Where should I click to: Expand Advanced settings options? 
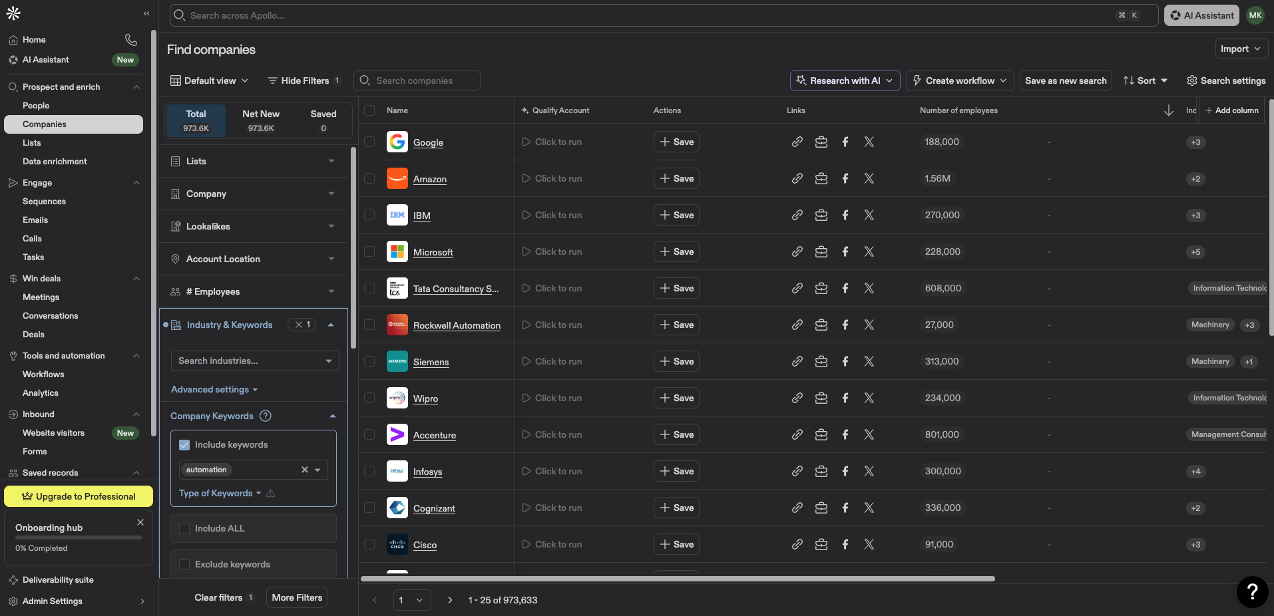point(214,389)
